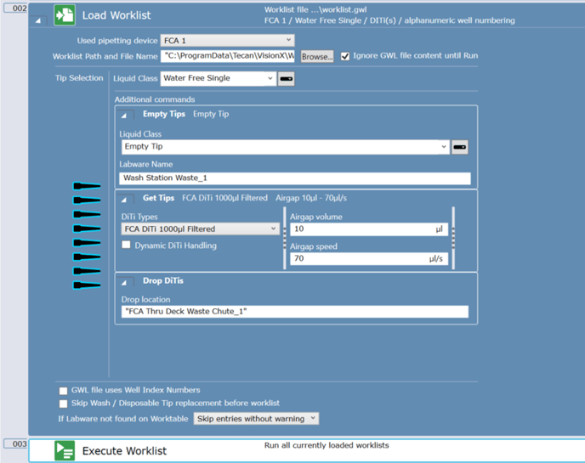Collapse the Empty Tips section
This screenshot has height=463, width=585.
point(124,116)
